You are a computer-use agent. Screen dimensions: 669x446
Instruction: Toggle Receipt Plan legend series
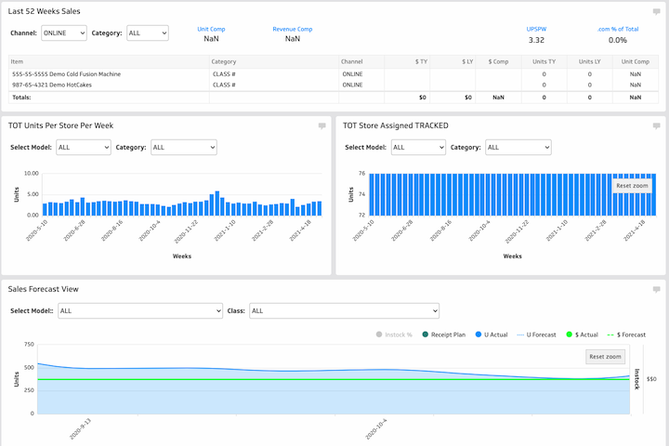(x=444, y=334)
